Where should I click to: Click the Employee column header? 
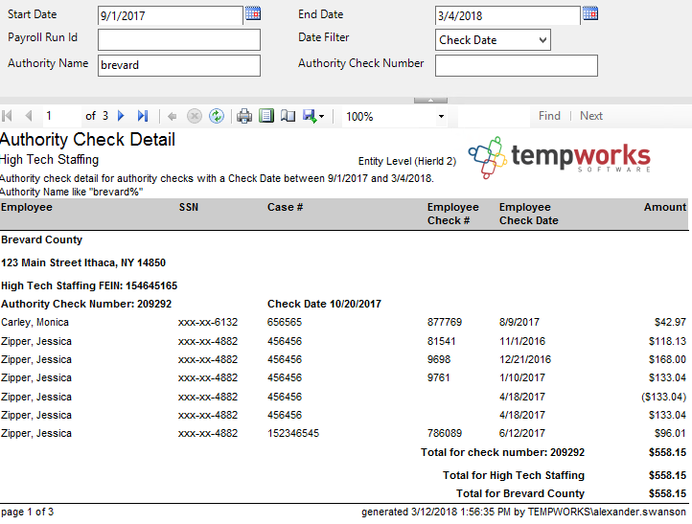(27, 207)
